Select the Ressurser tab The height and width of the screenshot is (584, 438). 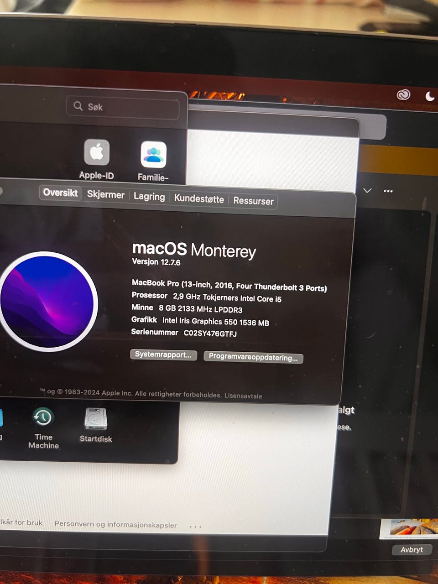pyautogui.click(x=254, y=201)
